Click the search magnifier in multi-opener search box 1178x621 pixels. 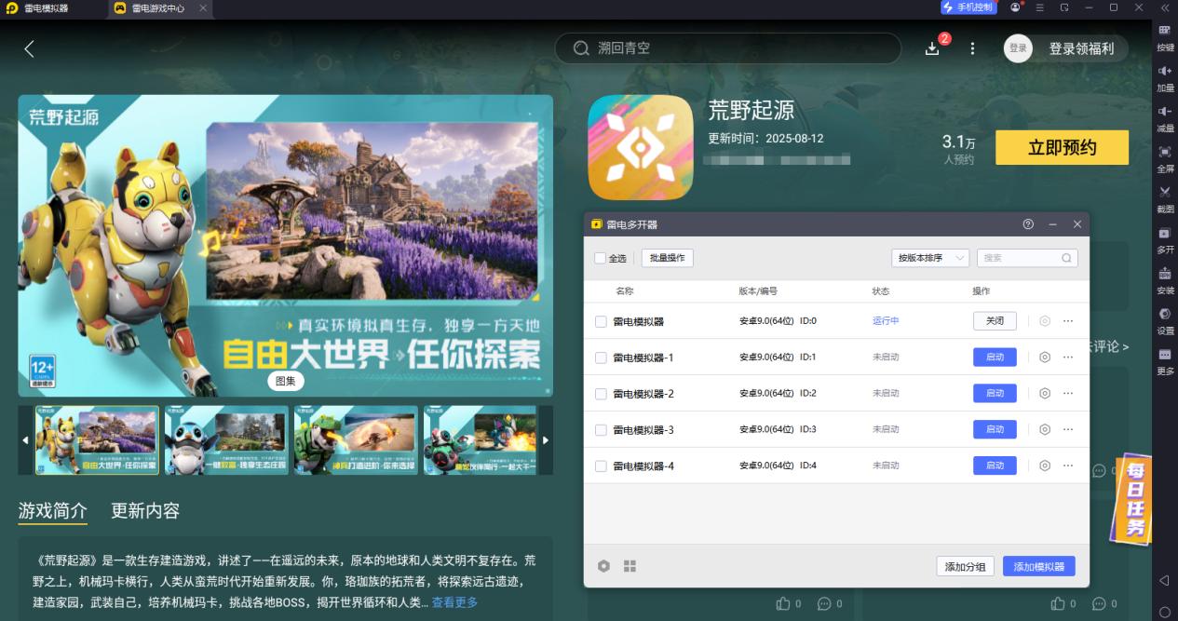coord(1066,258)
